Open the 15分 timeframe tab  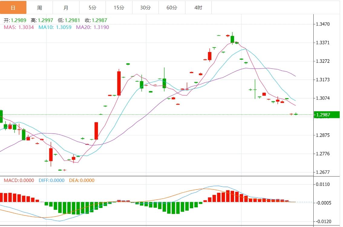(119, 8)
